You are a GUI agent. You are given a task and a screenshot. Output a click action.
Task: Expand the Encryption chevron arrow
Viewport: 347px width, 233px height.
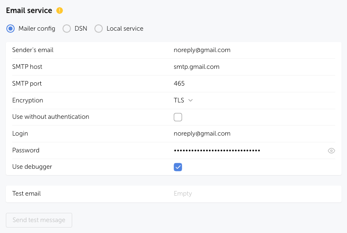click(190, 100)
